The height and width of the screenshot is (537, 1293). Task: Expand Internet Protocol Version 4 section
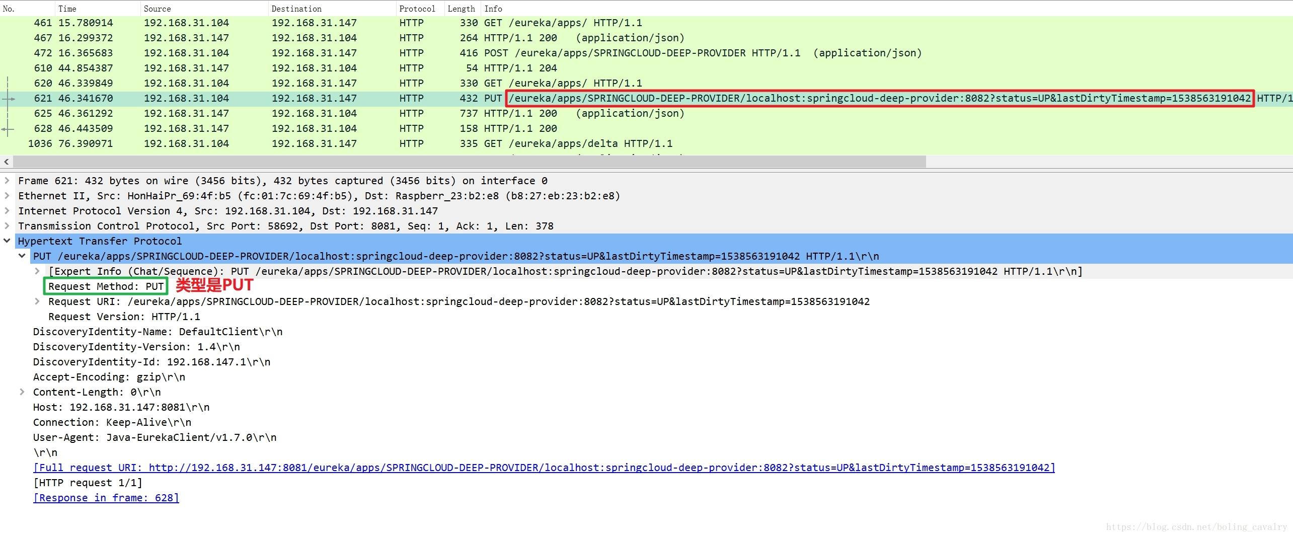(x=7, y=210)
